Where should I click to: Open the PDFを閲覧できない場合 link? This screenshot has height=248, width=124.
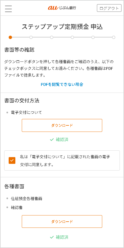point(62,84)
